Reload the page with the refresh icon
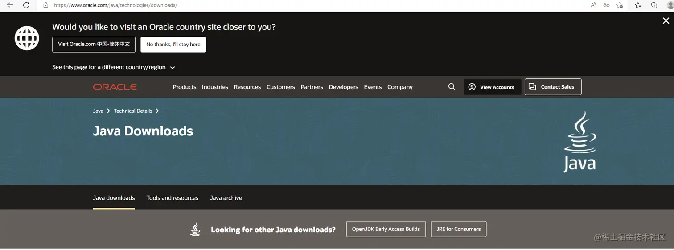674x250 pixels. click(26, 5)
